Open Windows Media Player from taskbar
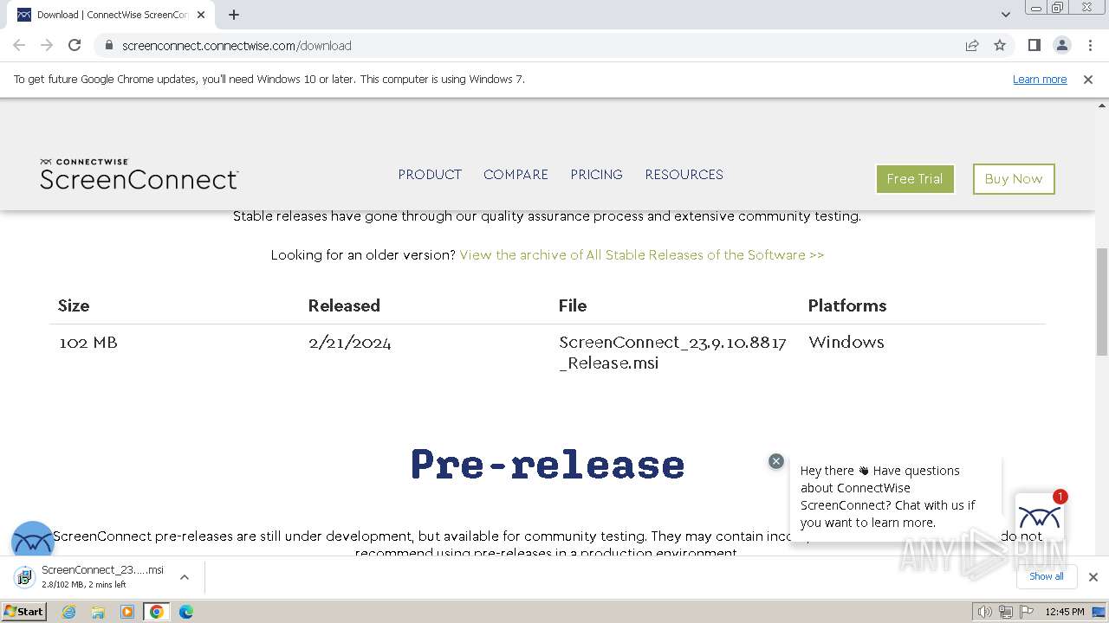The width and height of the screenshot is (1109, 623). point(127,612)
